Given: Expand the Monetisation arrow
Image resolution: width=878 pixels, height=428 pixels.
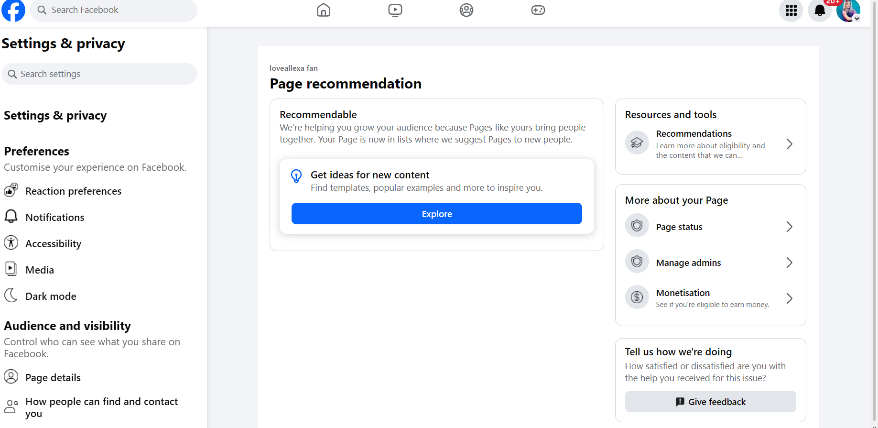Looking at the screenshot, I should point(790,298).
